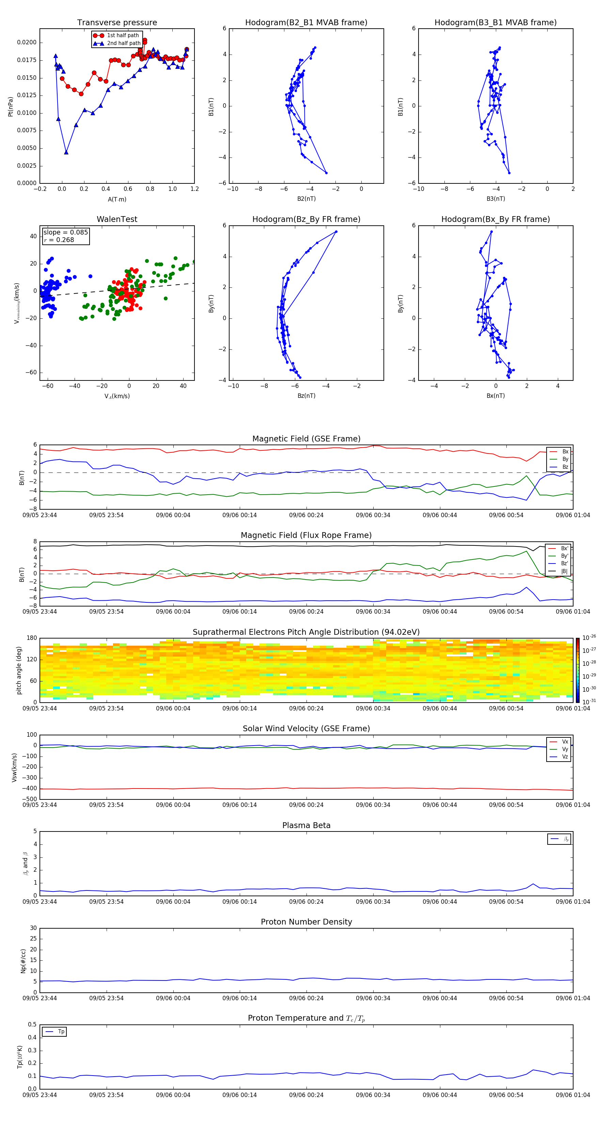613x1125 pixels.
Task: Select the red "Bx" legend entry in GSE panel
Action: tap(559, 452)
